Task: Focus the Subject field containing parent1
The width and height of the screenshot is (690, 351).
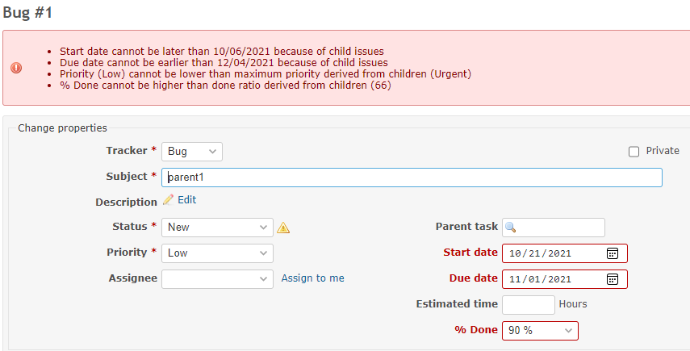Action: point(412,178)
